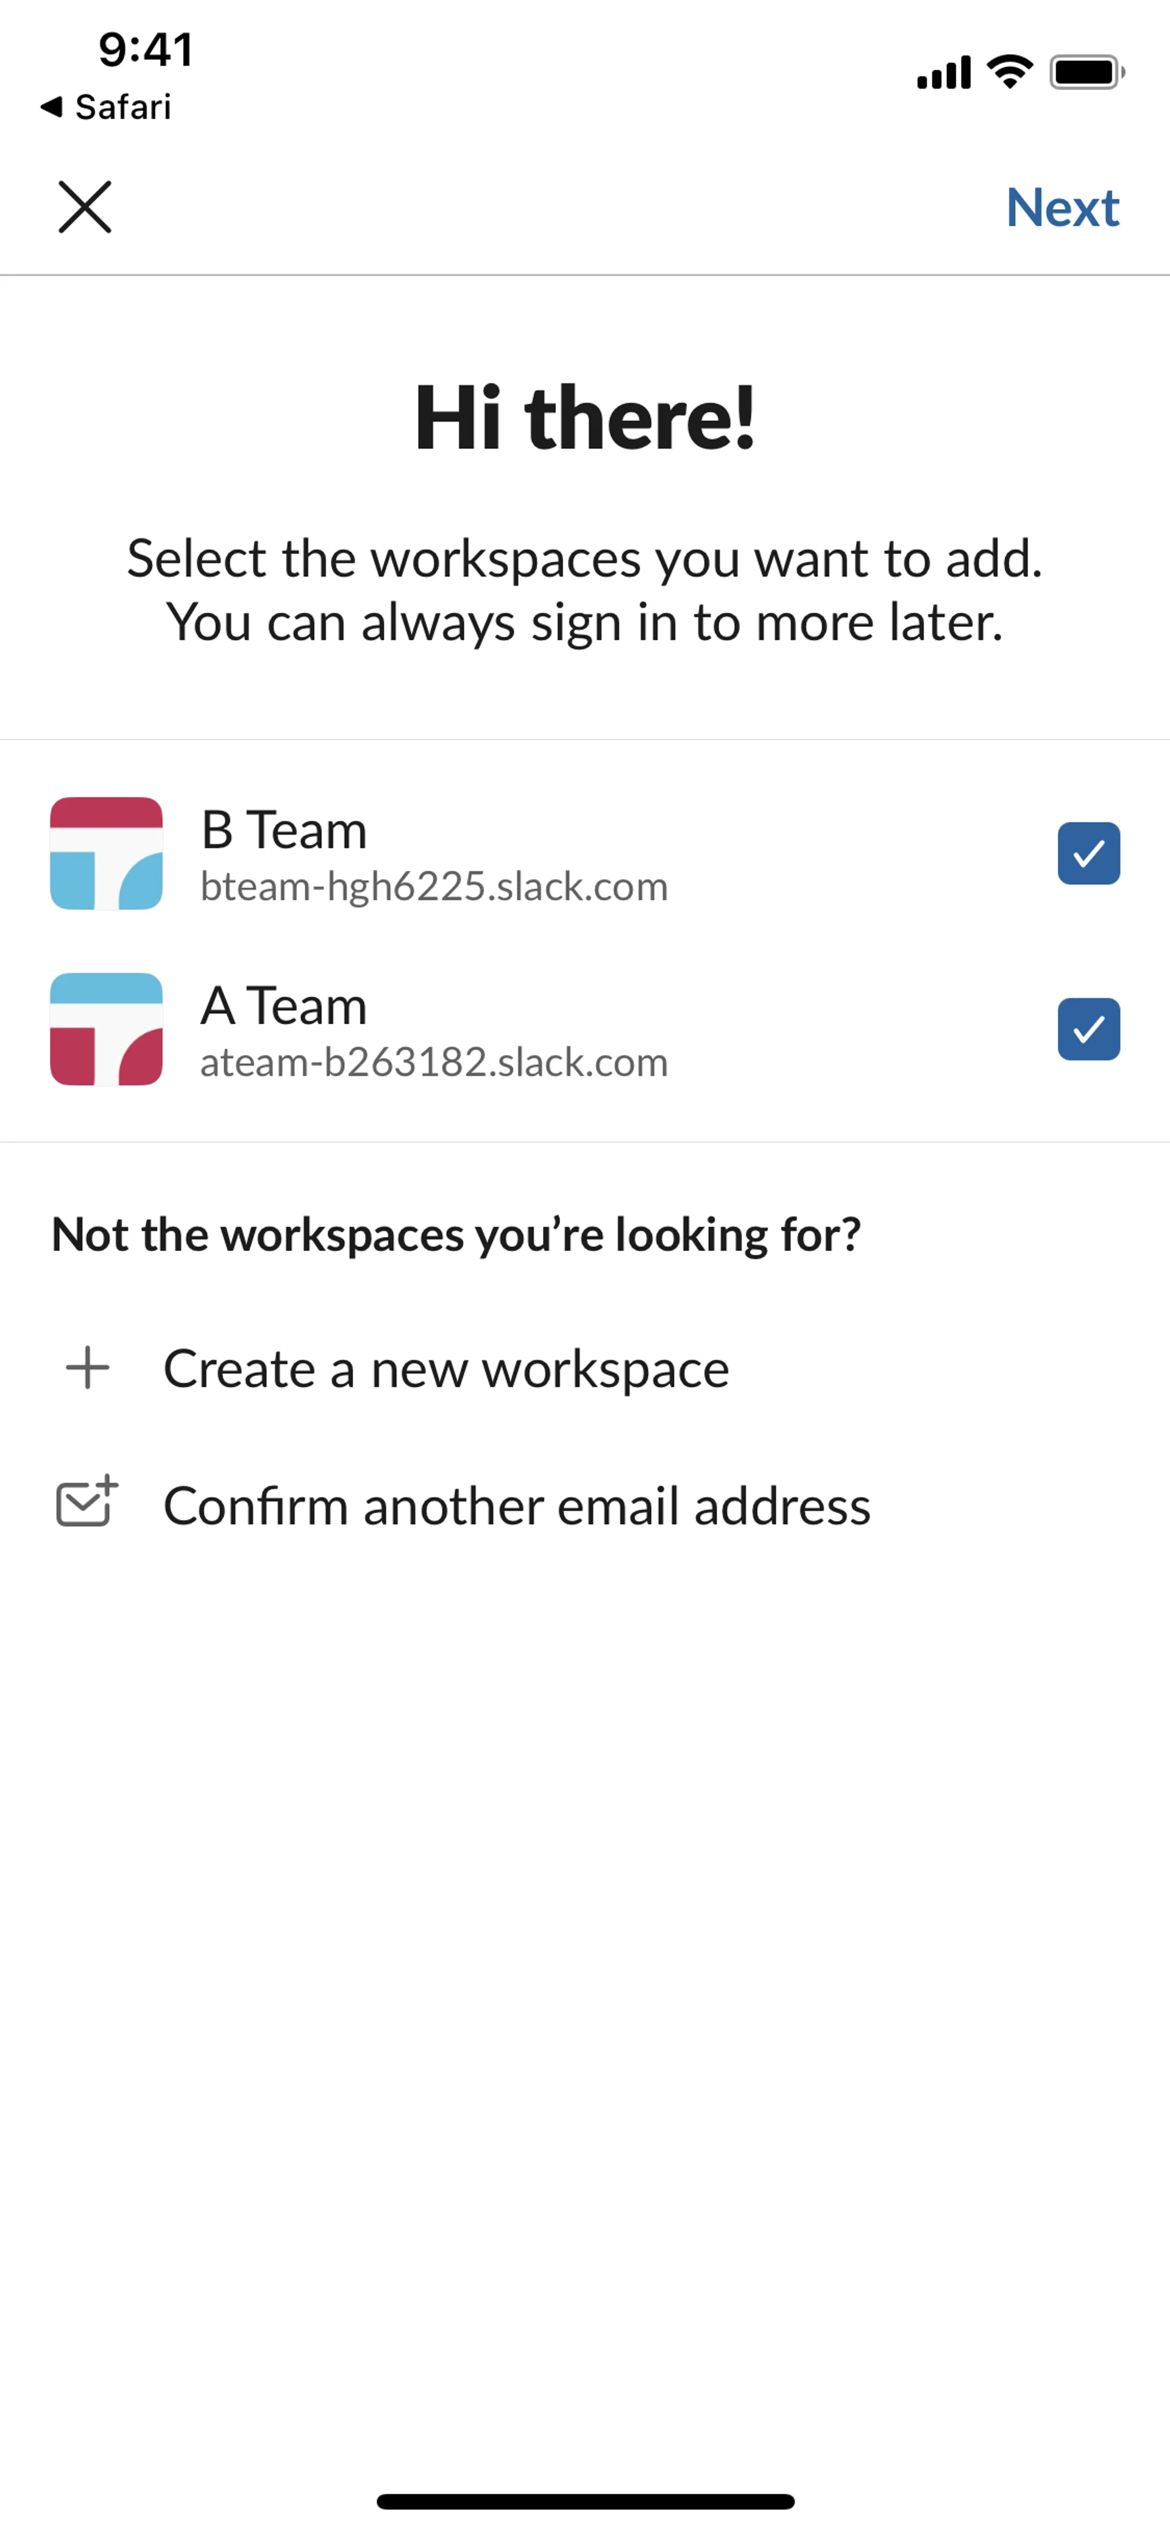The width and height of the screenshot is (1170, 2534).
Task: Uncheck the A Team workspace checkbox
Action: pyautogui.click(x=1088, y=1029)
